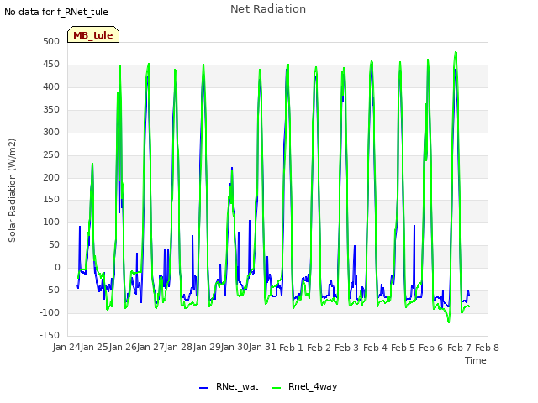Click the Time axis label
This screenshot has width=538, height=403.
476,360
